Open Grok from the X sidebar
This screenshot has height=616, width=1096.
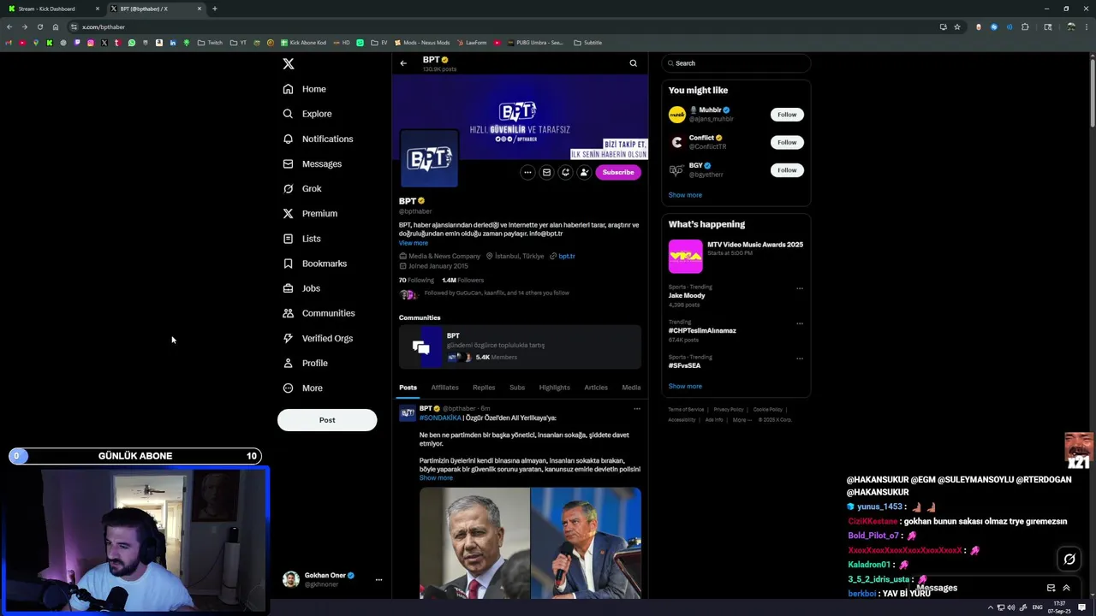[x=302, y=188]
